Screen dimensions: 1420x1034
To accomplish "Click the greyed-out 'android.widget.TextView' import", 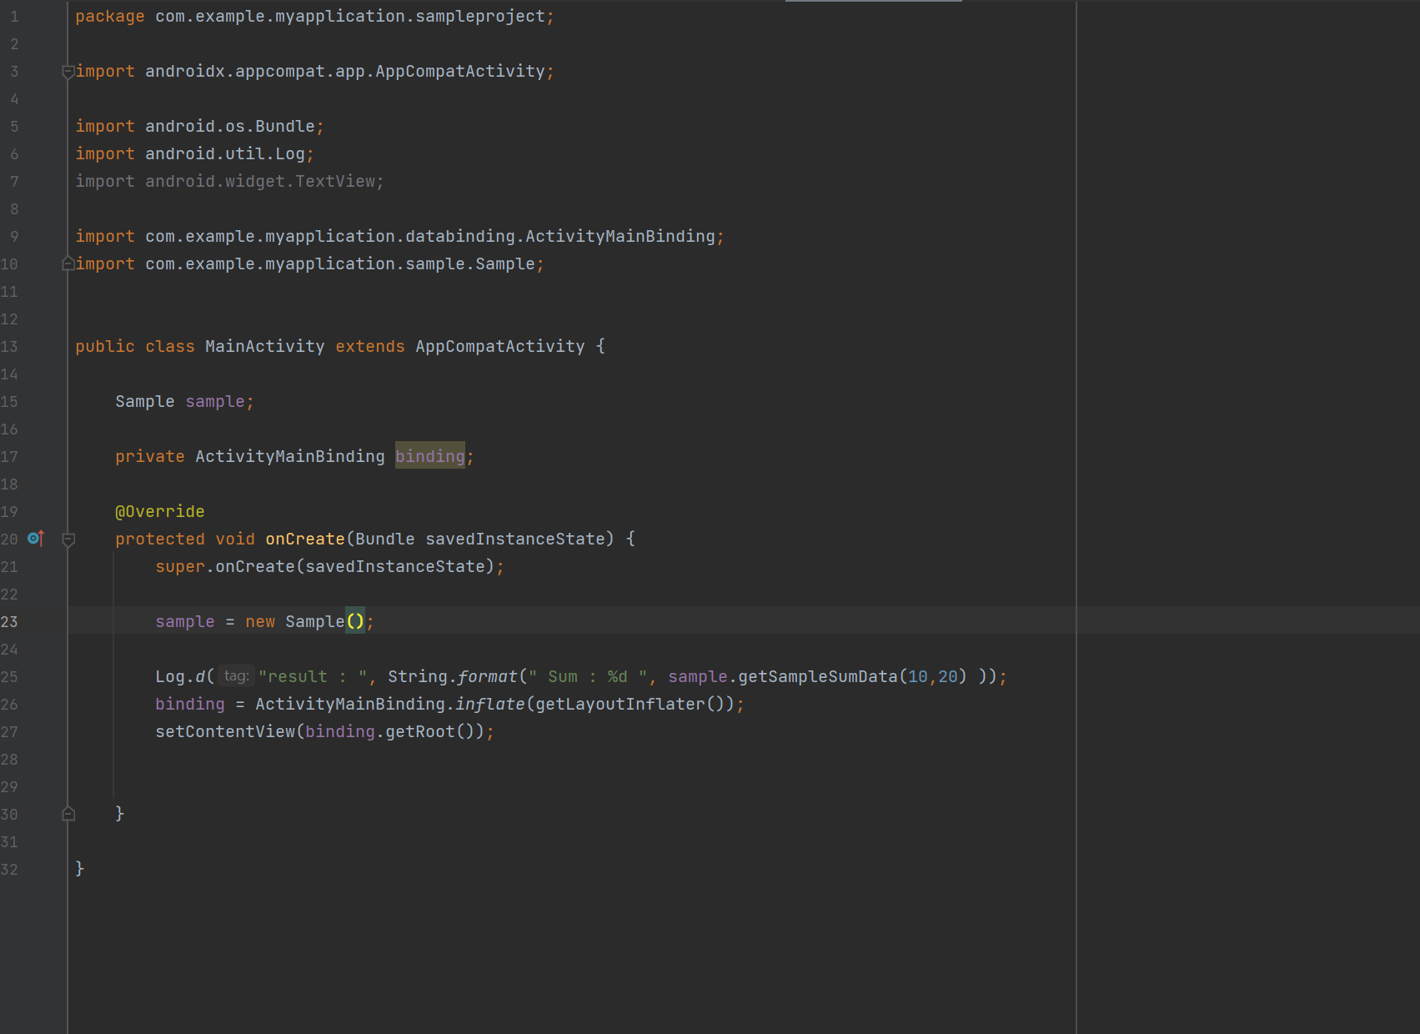I will 260,181.
